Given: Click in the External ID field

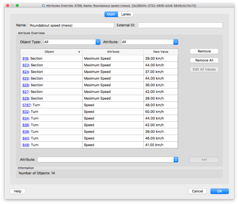Looking at the screenshot, I should [180, 25].
